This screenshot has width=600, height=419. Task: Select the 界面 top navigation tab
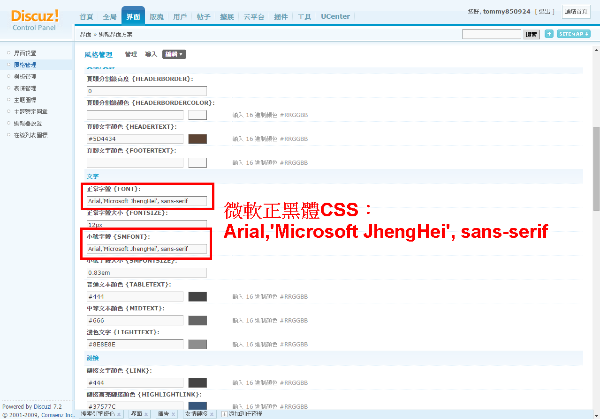[x=133, y=16]
